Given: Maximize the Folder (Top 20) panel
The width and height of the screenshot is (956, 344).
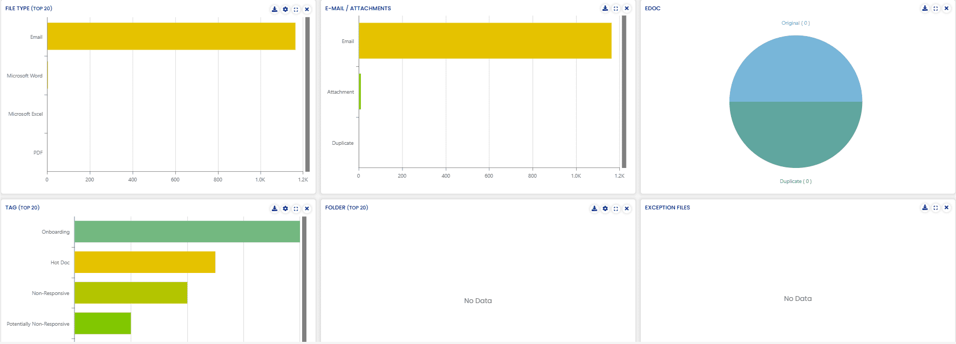Looking at the screenshot, I should (x=616, y=208).
